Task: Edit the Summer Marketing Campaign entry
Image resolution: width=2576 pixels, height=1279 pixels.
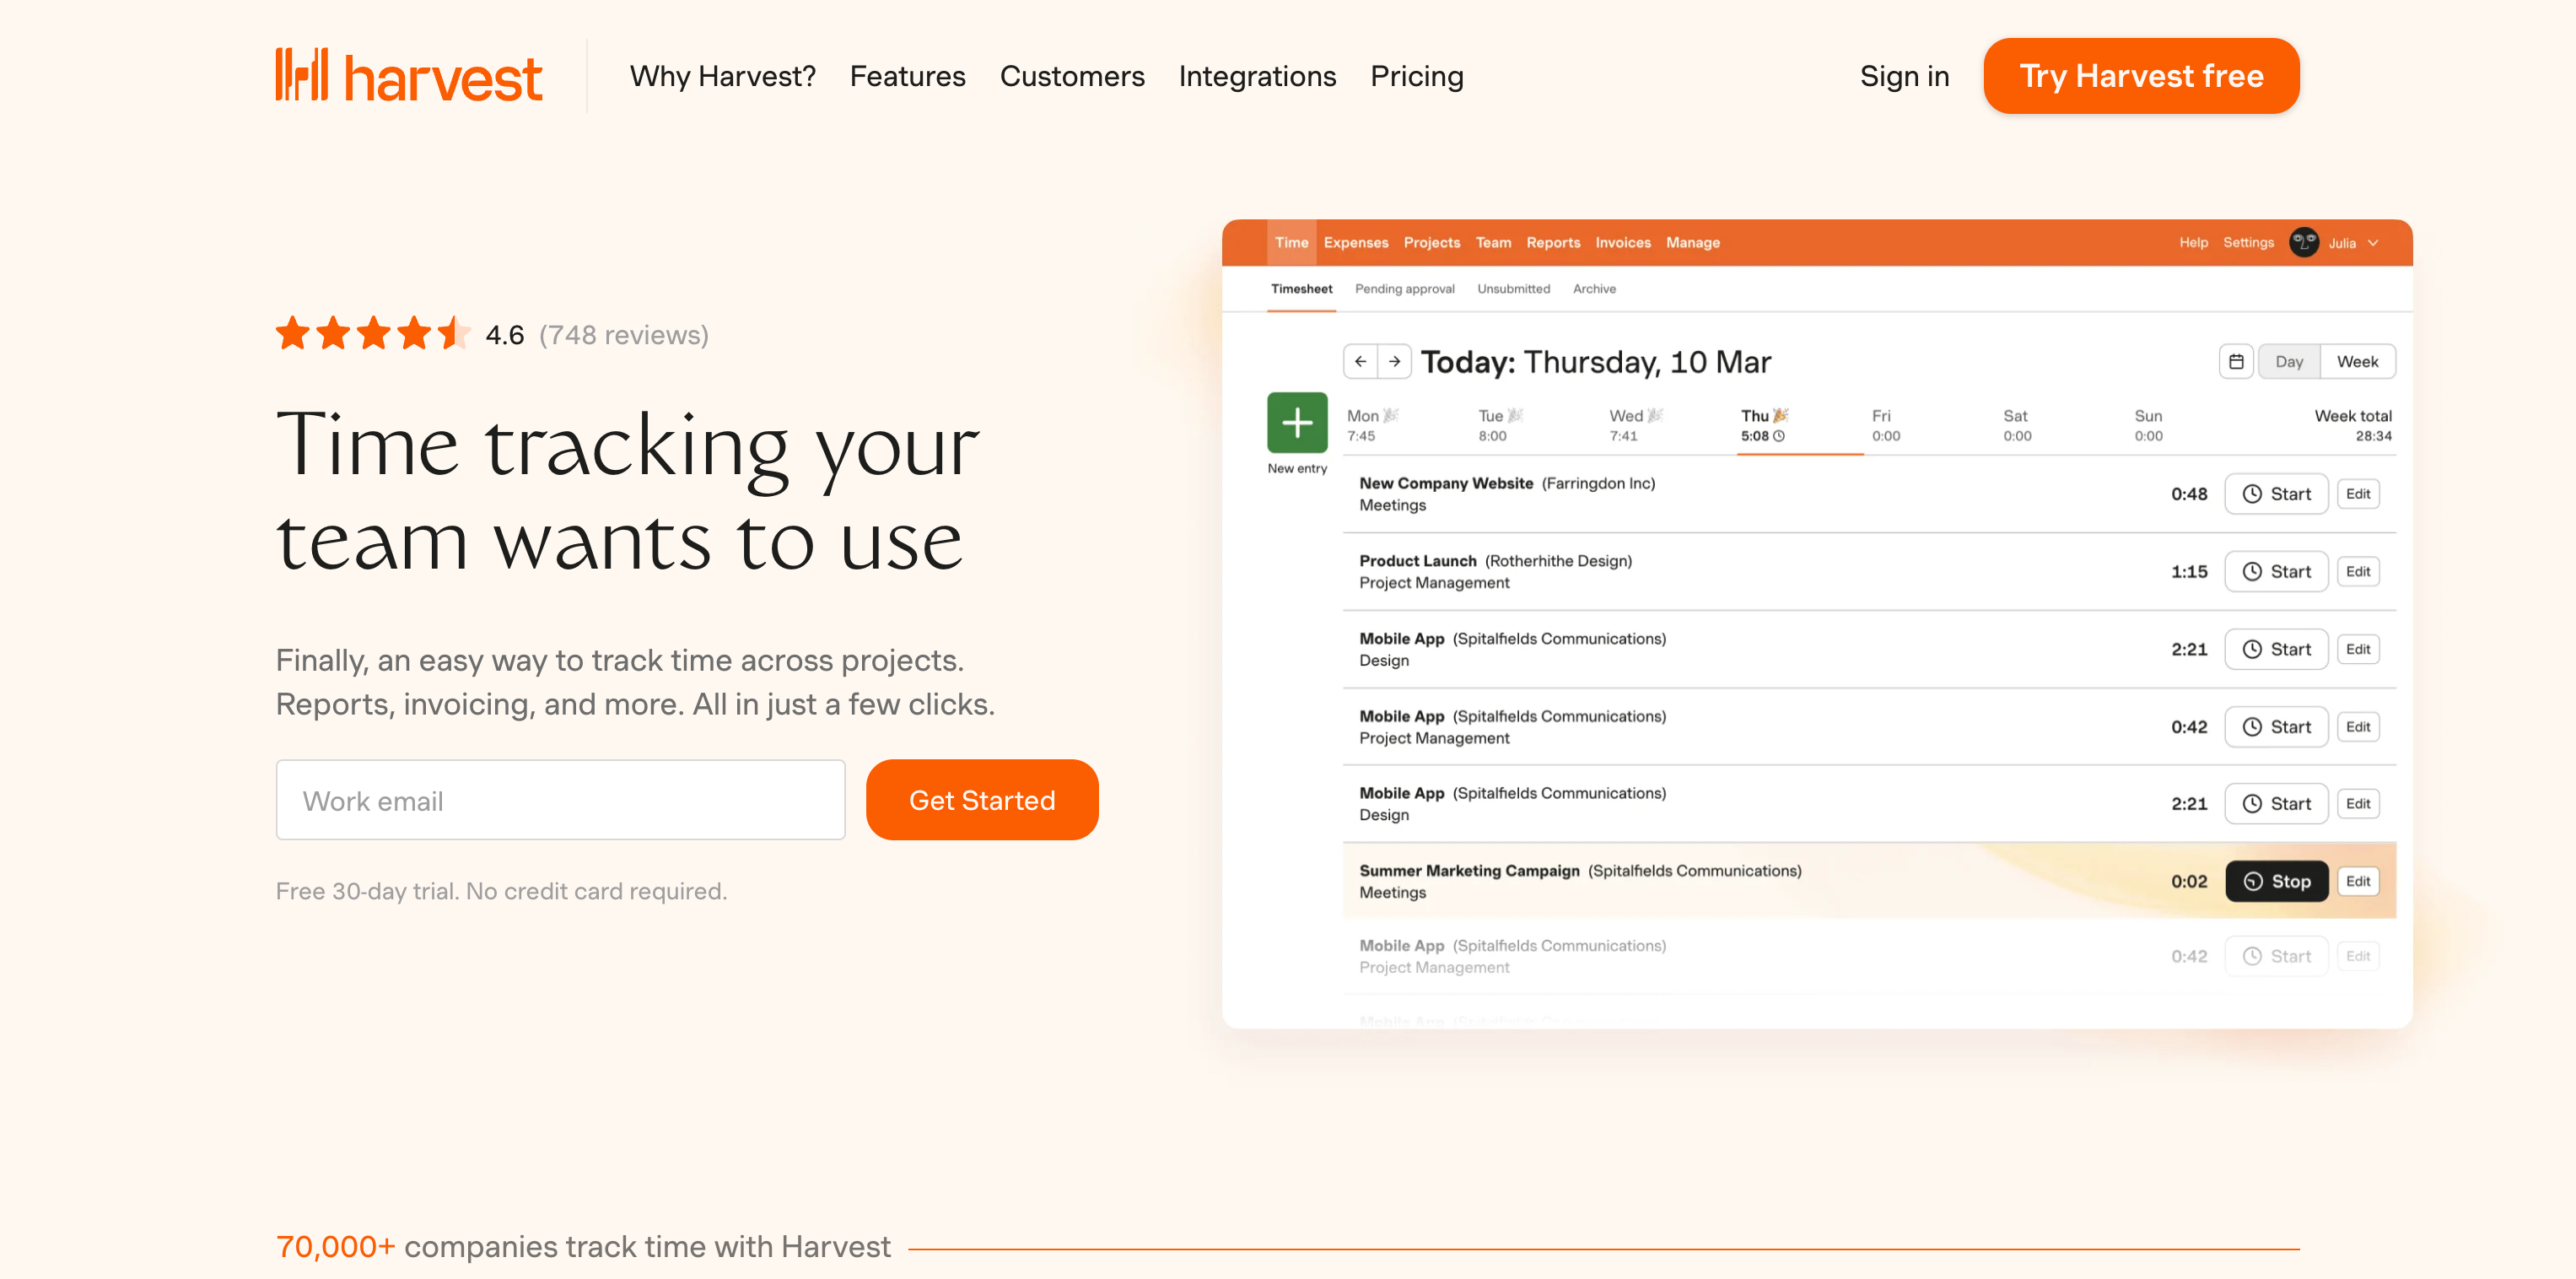Action: point(2357,881)
